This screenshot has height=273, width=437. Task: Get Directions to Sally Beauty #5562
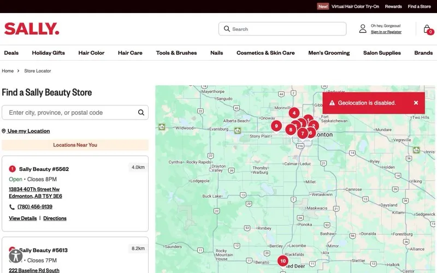(x=55, y=218)
